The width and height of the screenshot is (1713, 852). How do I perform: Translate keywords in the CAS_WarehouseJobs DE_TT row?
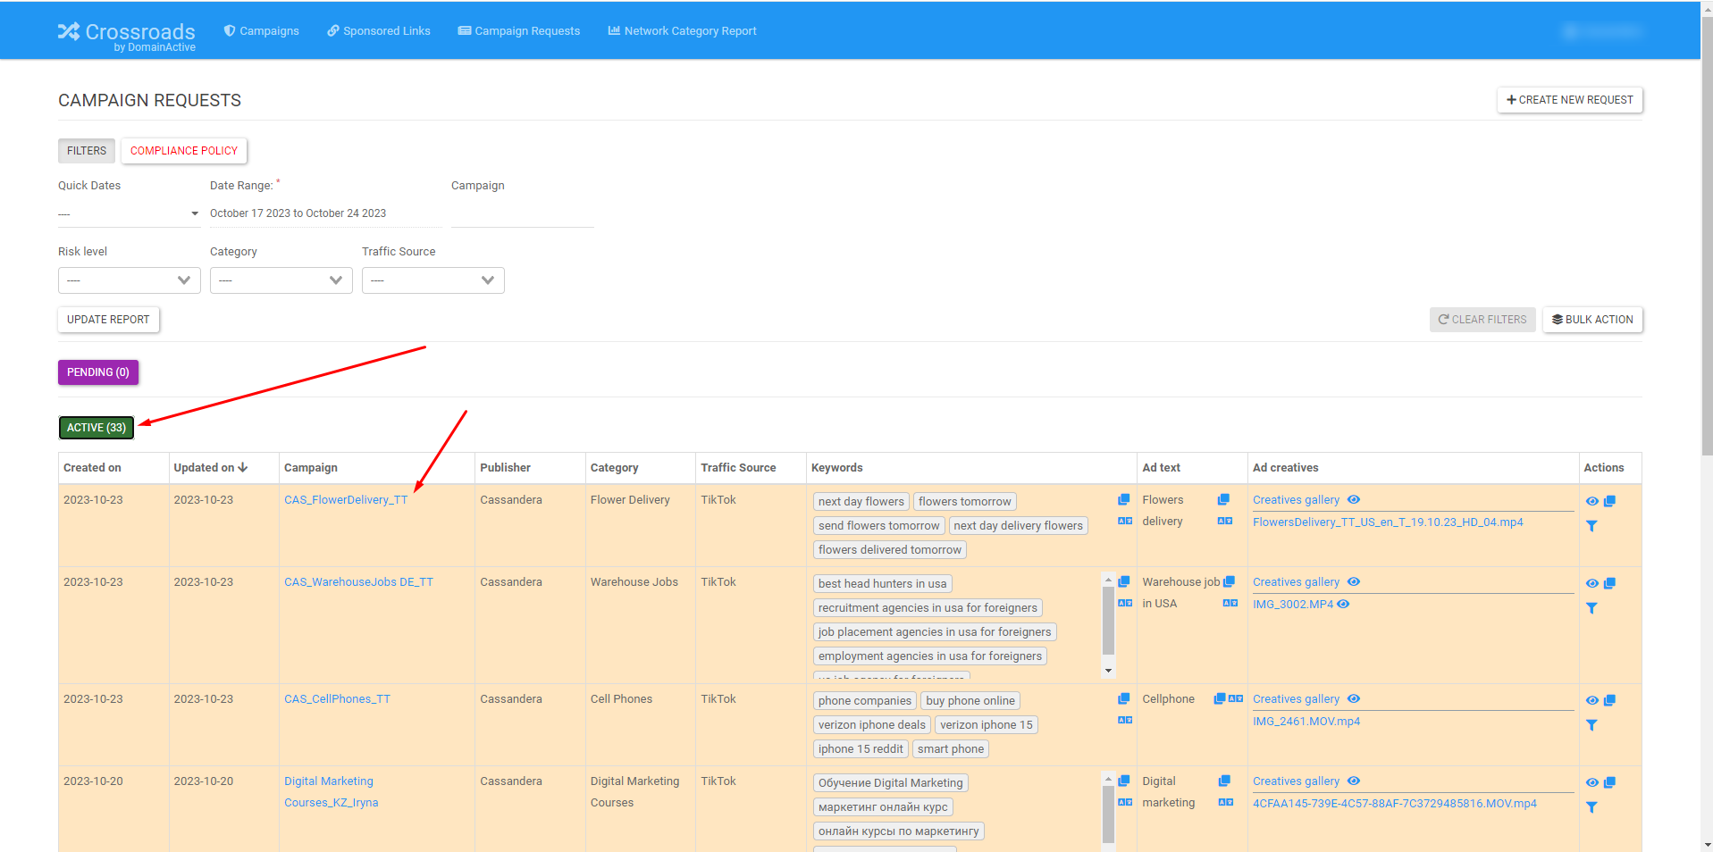tap(1125, 603)
